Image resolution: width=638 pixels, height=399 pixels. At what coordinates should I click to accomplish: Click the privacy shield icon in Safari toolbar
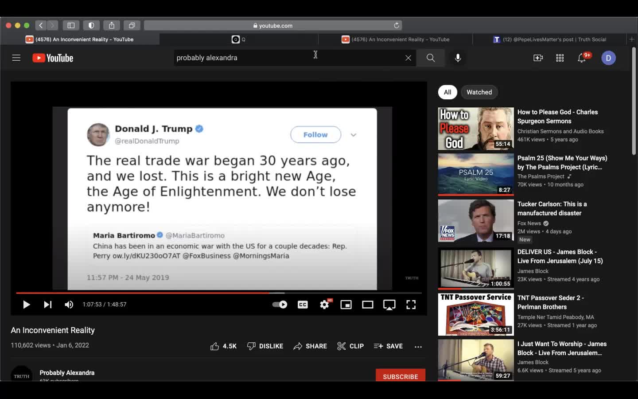91,25
